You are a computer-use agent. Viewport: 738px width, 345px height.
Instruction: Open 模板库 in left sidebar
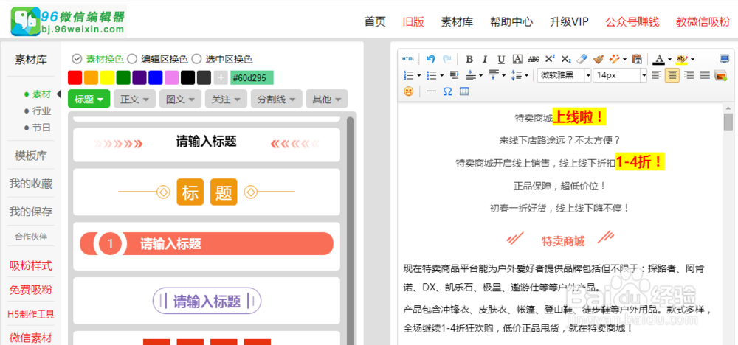click(x=30, y=155)
